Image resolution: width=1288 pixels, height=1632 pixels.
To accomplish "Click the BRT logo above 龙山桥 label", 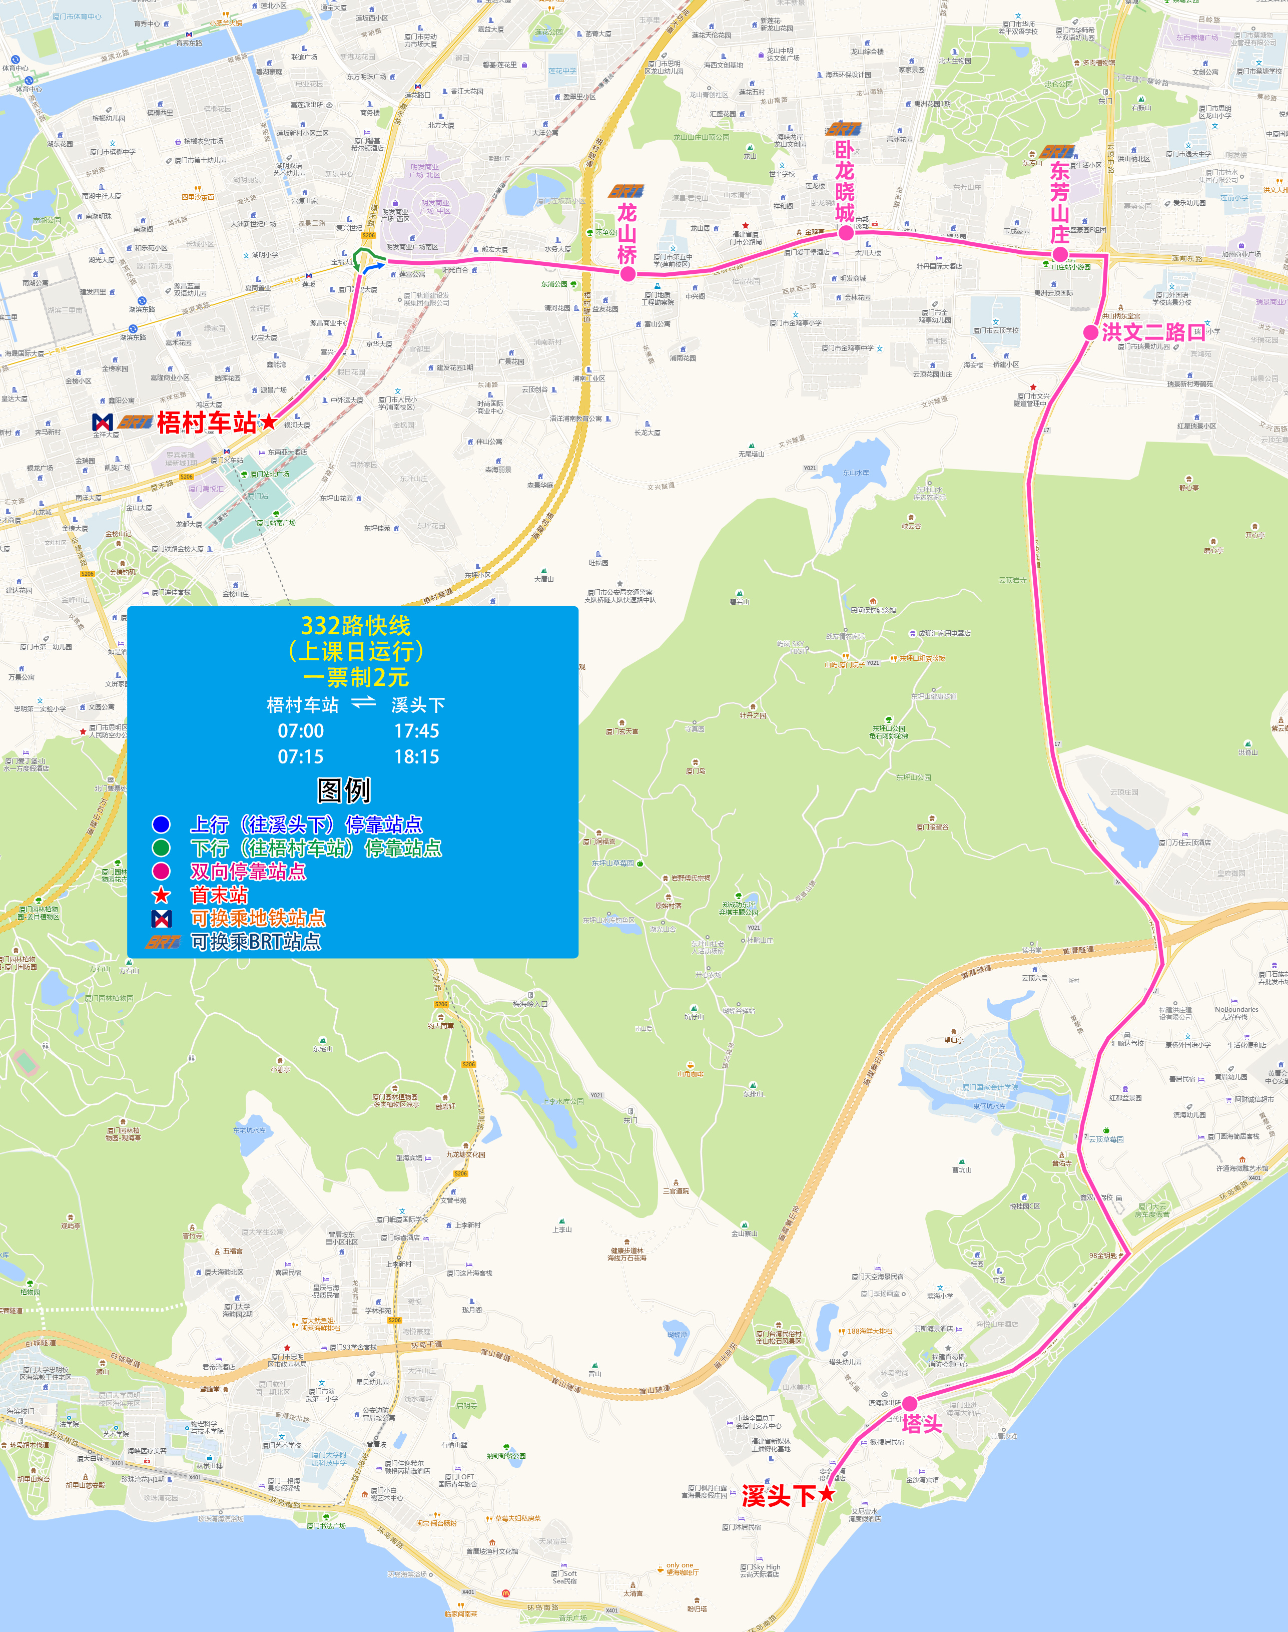I will coord(626,192).
